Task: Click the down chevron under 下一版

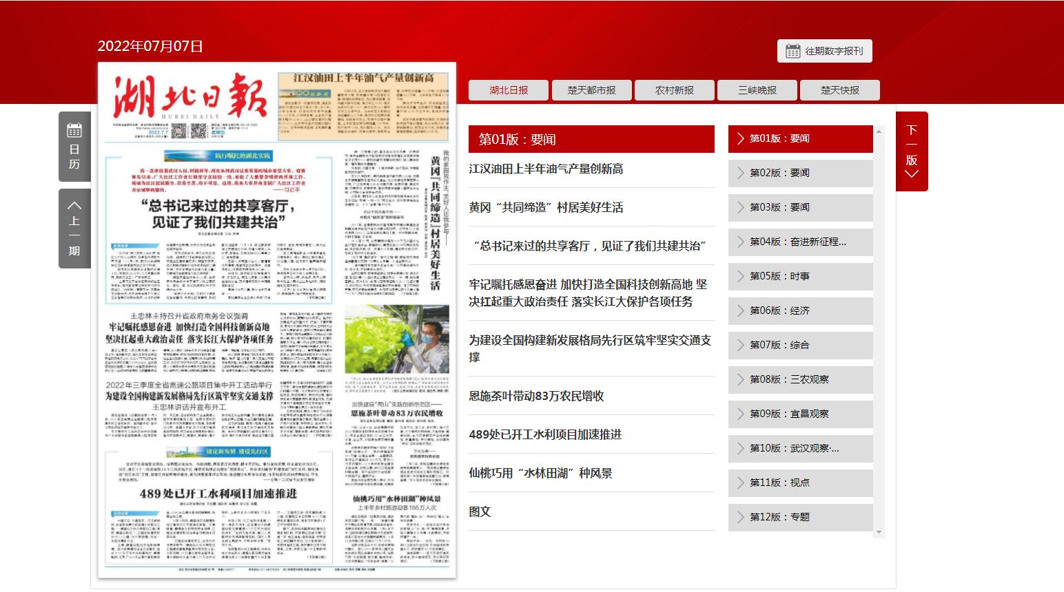Action: coord(912,174)
